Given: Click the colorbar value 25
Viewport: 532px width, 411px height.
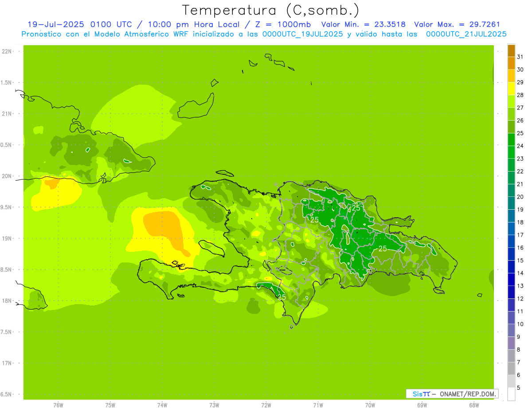Looking at the screenshot, I should (x=520, y=133).
